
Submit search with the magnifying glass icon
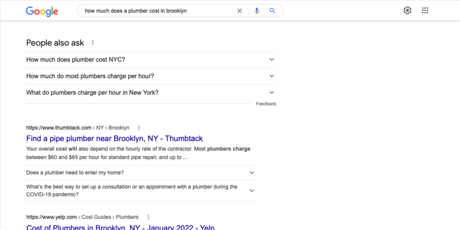pos(272,11)
